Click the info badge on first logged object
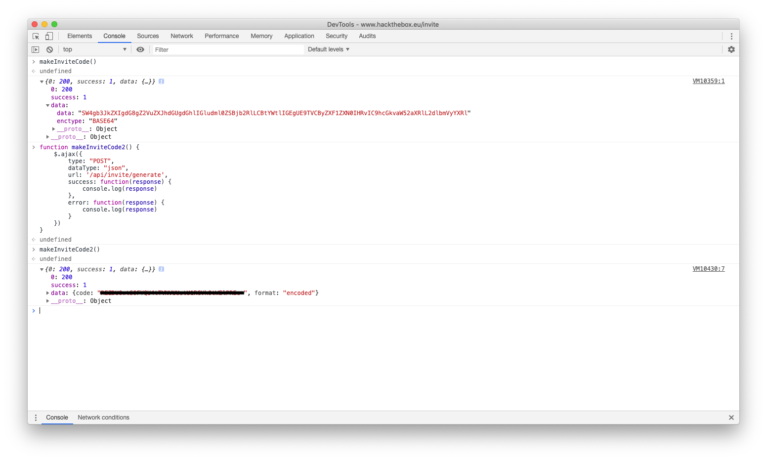Viewport: 767px width, 461px height. pos(161,82)
